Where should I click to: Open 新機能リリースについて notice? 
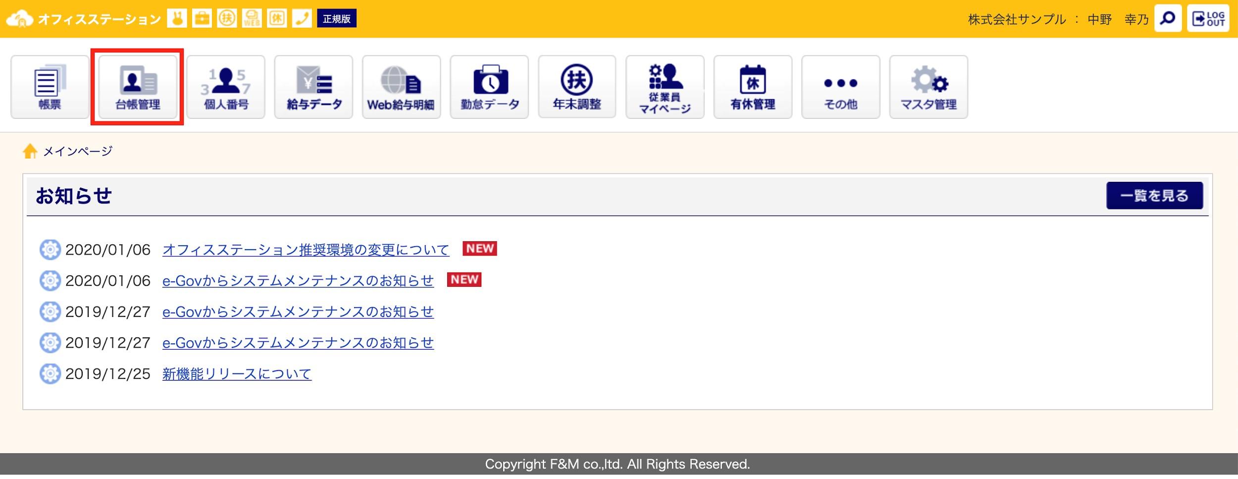click(237, 374)
